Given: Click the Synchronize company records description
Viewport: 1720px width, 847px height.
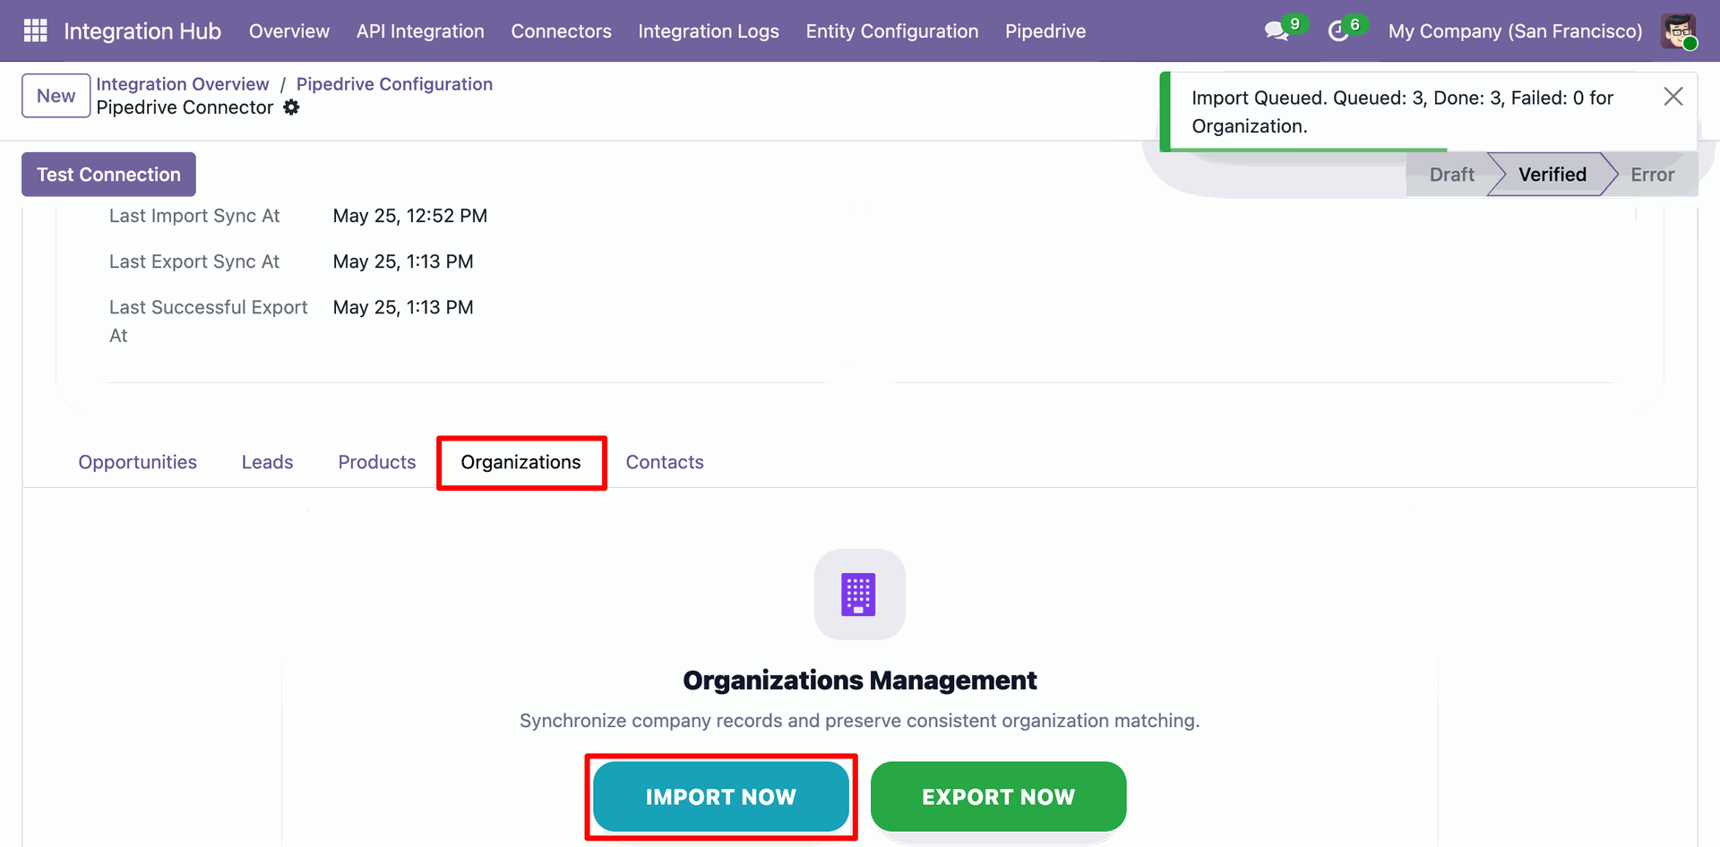Looking at the screenshot, I should 860,721.
